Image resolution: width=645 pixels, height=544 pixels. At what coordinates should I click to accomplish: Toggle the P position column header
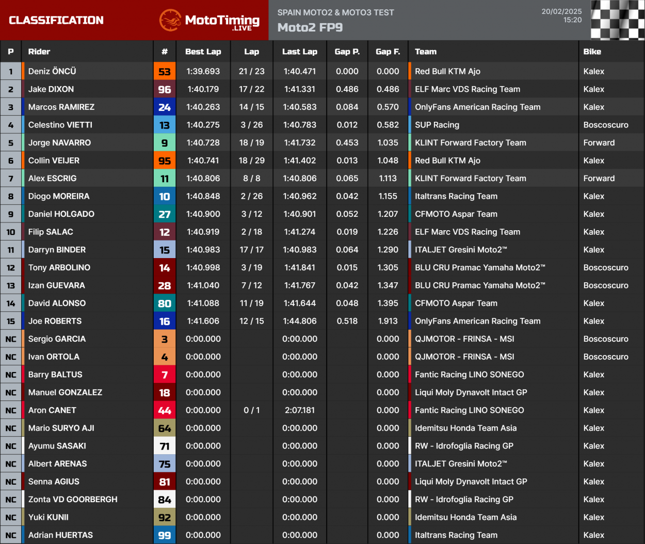[11, 51]
